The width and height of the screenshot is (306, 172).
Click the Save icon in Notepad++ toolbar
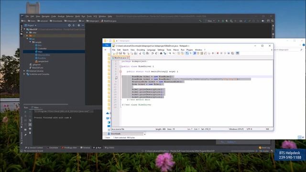[x=120, y=53]
